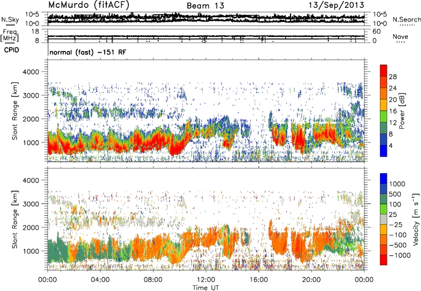Click the "18" tick on the frequency axis
Viewport: 421px width, 291px height.
click(35, 32)
